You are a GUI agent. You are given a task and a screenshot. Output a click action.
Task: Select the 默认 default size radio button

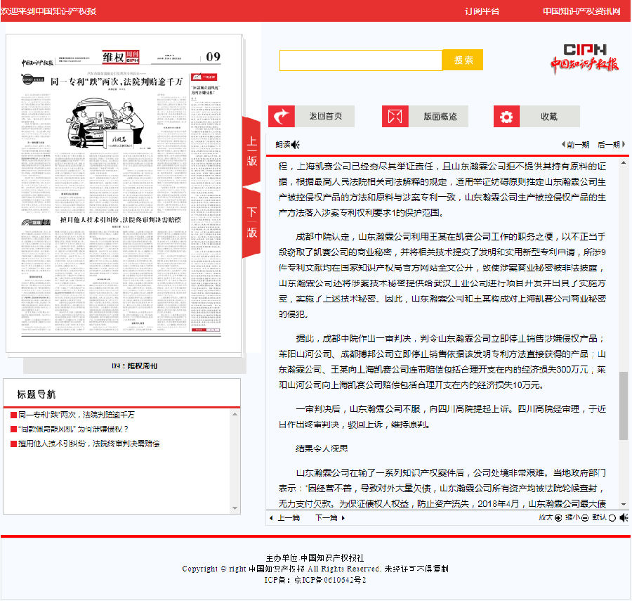(x=612, y=518)
